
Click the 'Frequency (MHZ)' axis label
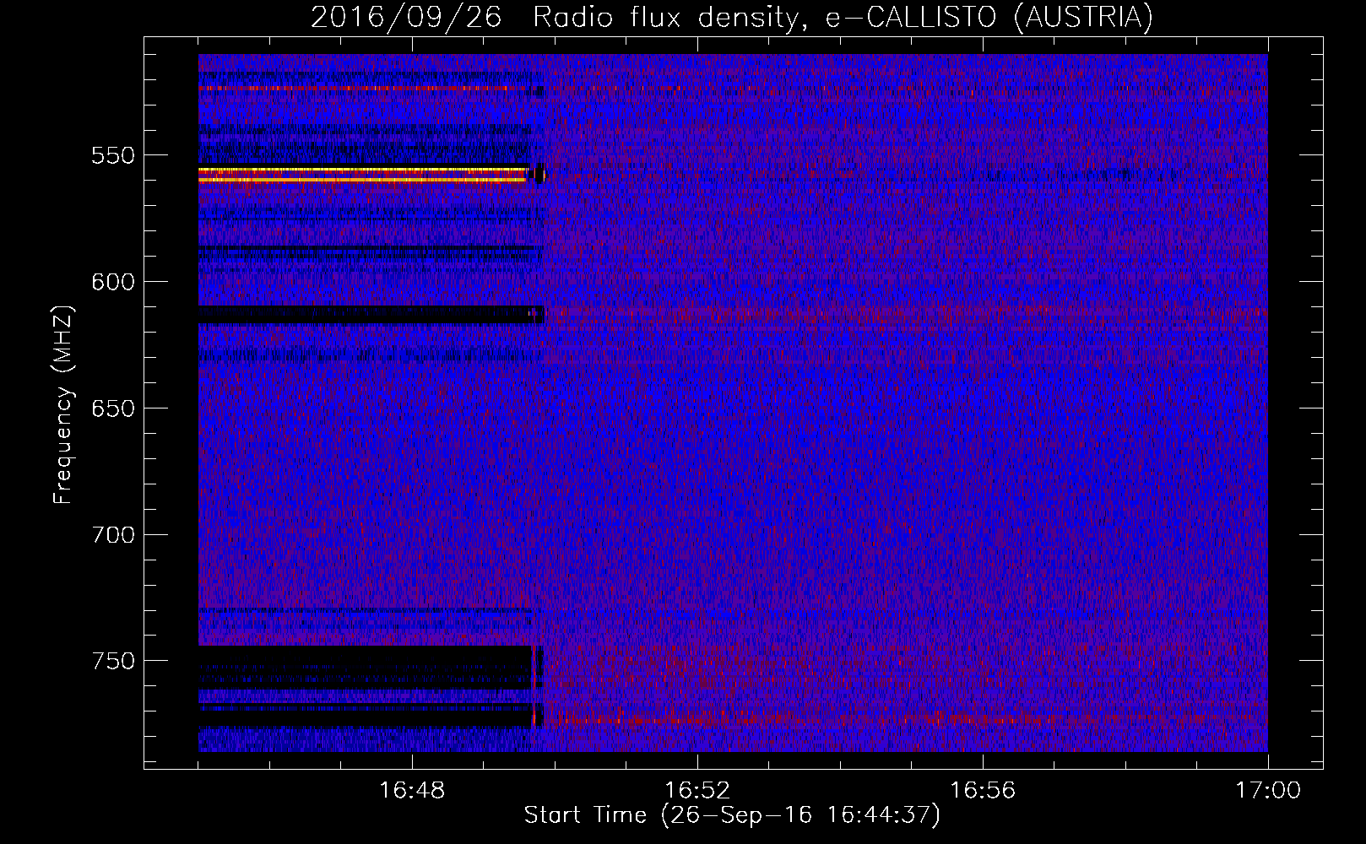click(63, 404)
